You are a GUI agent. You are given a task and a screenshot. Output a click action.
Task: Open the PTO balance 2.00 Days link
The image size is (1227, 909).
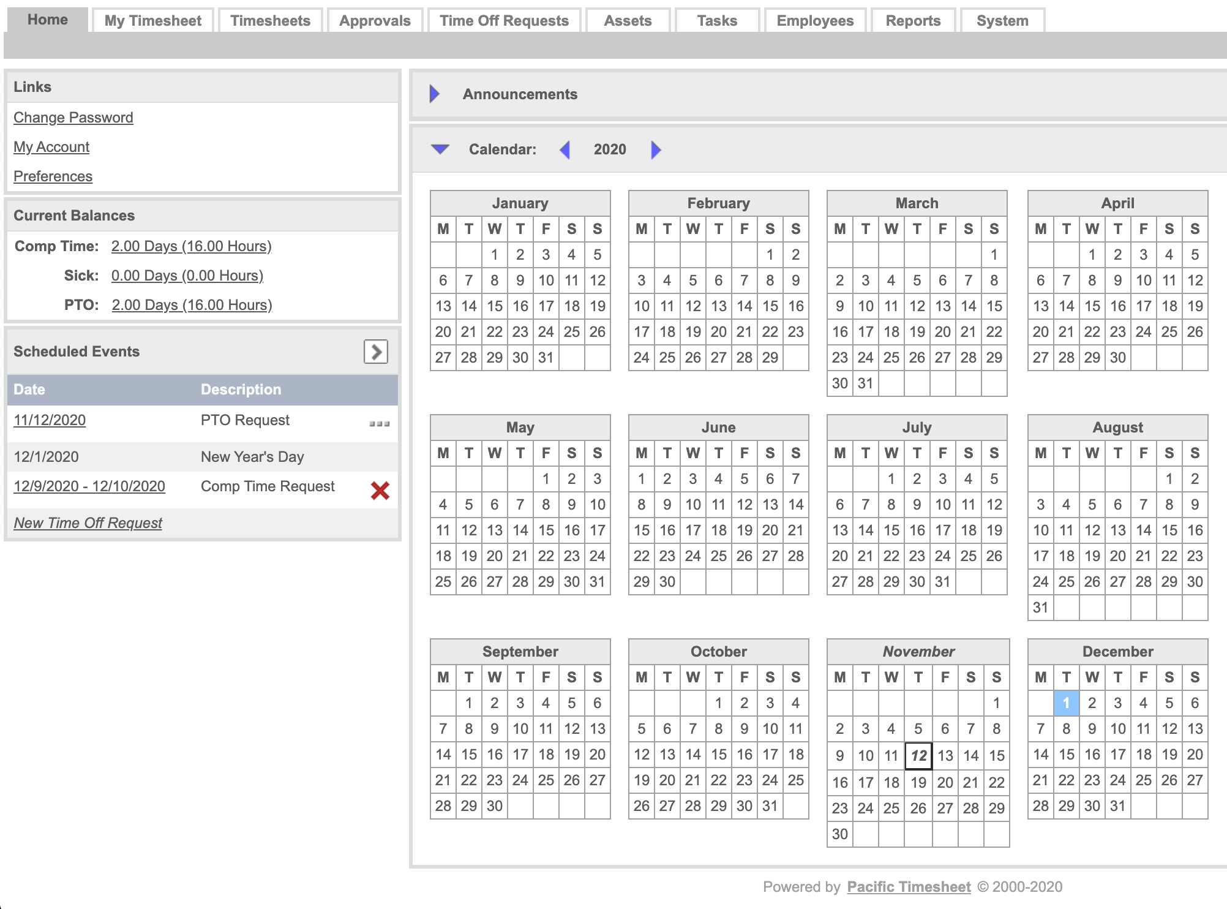pos(192,305)
